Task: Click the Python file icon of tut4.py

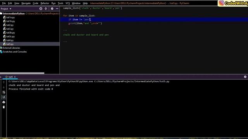Action: pos(4,40)
